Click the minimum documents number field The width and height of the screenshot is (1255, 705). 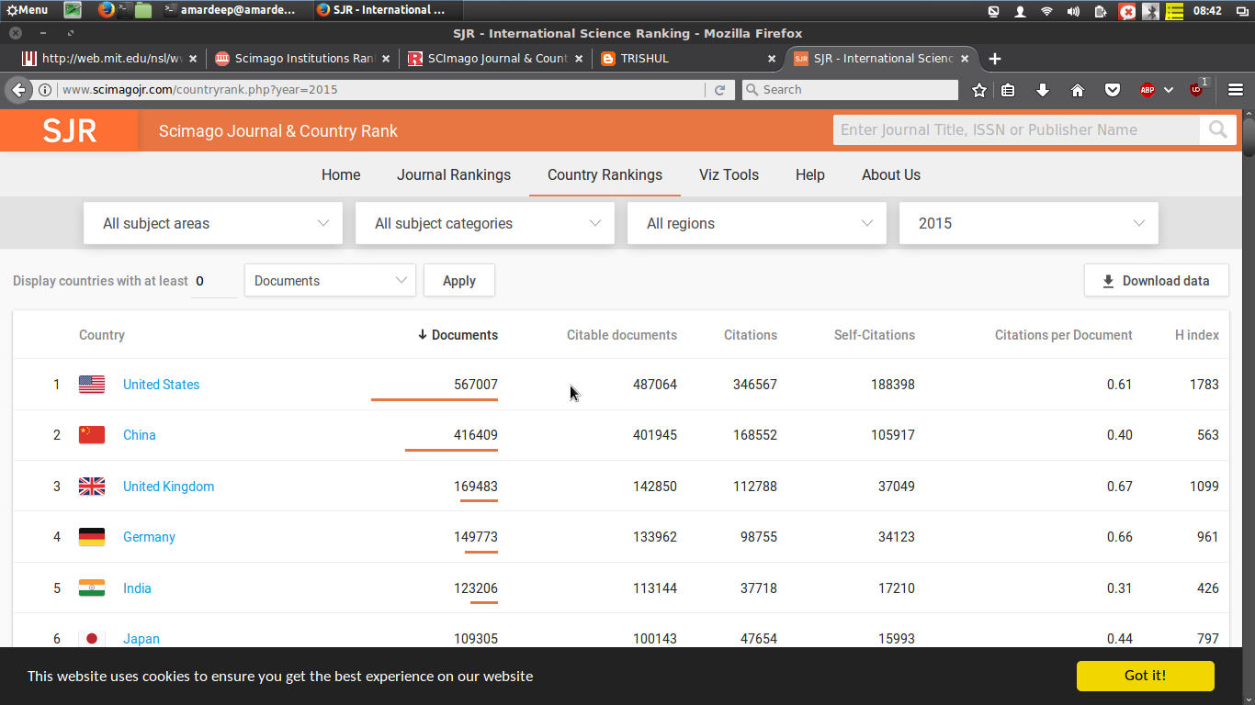pos(214,281)
